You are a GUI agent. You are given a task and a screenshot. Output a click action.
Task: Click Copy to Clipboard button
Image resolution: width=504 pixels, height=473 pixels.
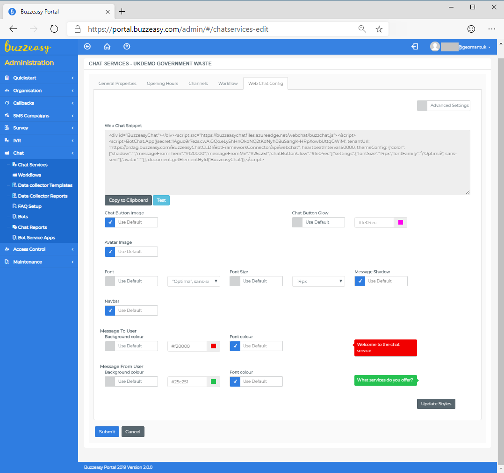click(x=128, y=200)
